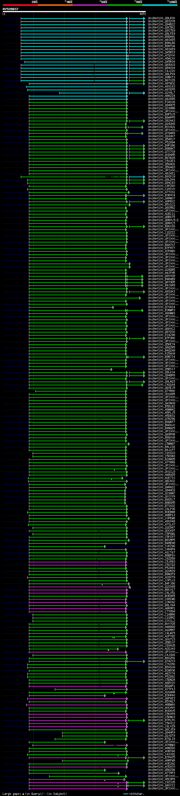Select the UniRef100_Q4GYI2 label
The width and height of the screenshot is (180, 796).
[x=161, y=785]
